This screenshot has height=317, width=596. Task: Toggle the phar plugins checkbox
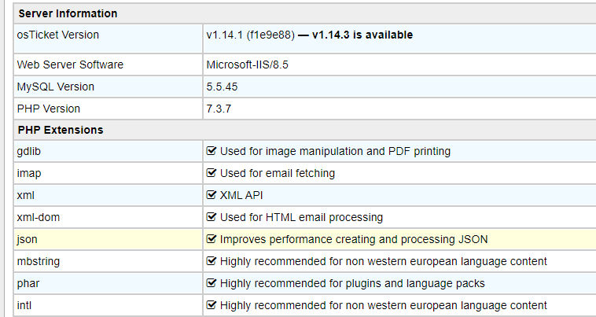tap(211, 283)
